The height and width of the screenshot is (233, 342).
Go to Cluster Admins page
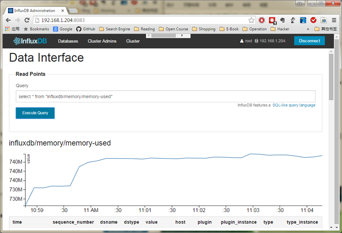click(x=102, y=41)
